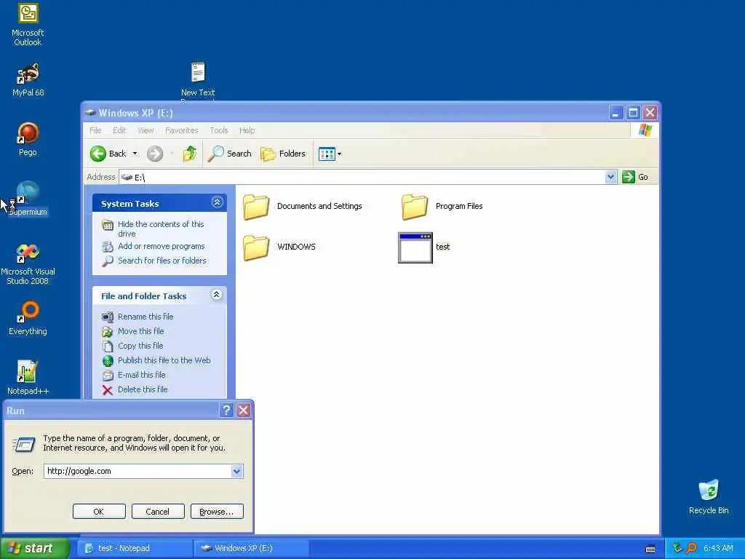Open Pego desktop shortcut

coord(28,139)
